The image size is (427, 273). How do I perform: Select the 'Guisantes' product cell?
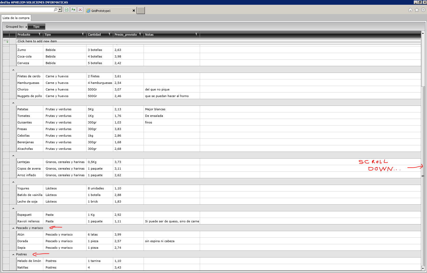30,122
